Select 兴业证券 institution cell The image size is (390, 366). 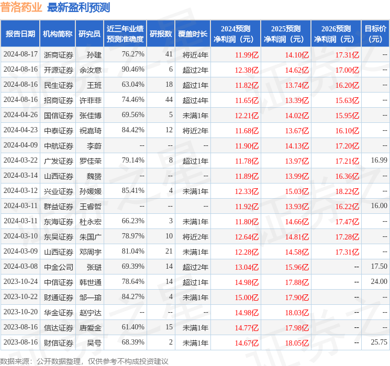click(x=59, y=191)
